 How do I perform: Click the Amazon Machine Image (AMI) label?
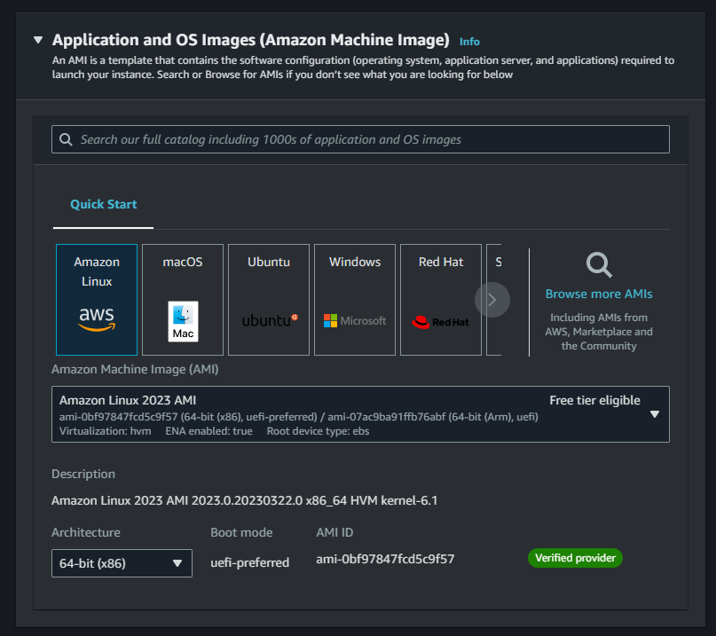pyautogui.click(x=135, y=369)
